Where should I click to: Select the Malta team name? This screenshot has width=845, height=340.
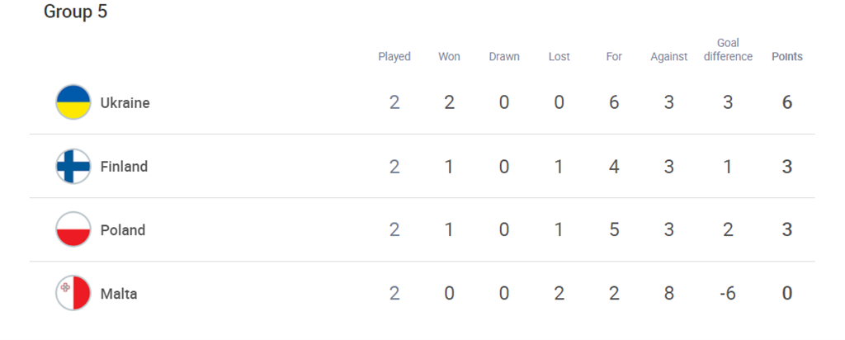click(x=119, y=294)
